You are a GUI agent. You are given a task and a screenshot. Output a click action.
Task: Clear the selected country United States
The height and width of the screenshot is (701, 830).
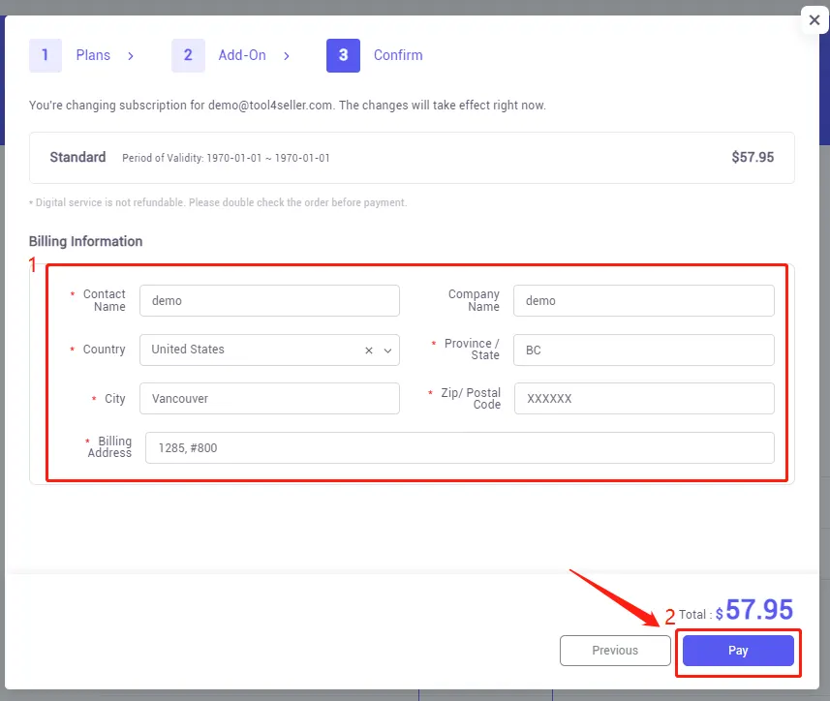(367, 349)
